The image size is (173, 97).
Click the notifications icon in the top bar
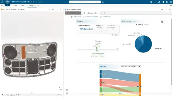point(151,2)
